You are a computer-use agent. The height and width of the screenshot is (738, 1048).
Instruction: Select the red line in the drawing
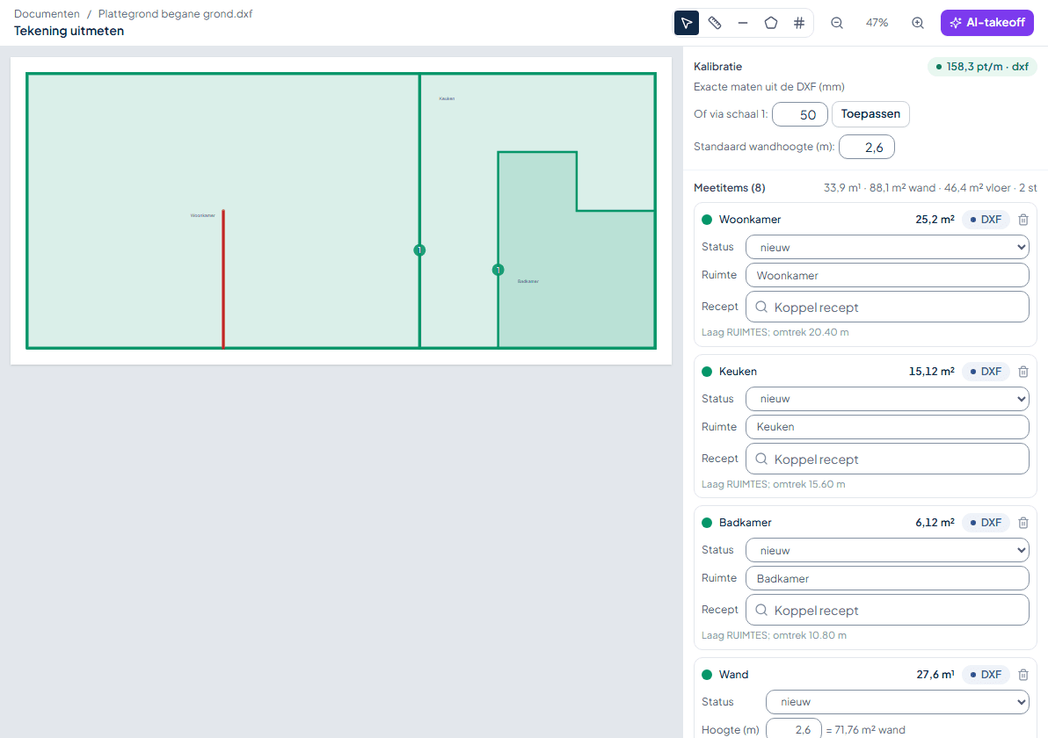pyautogui.click(x=223, y=279)
